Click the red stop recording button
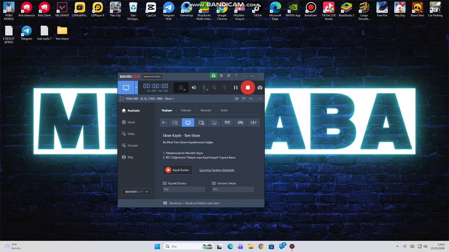This screenshot has width=449, height=252. pos(248,87)
